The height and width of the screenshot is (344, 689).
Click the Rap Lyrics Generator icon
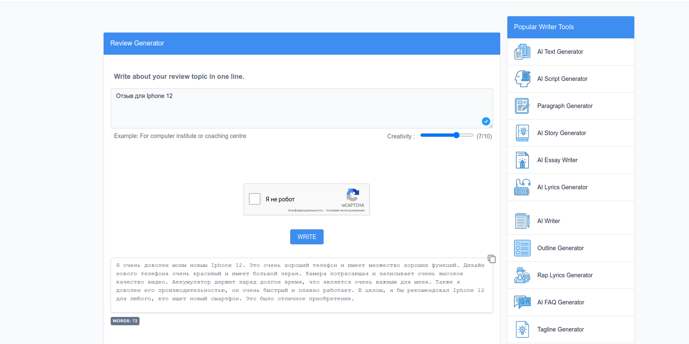tap(522, 275)
